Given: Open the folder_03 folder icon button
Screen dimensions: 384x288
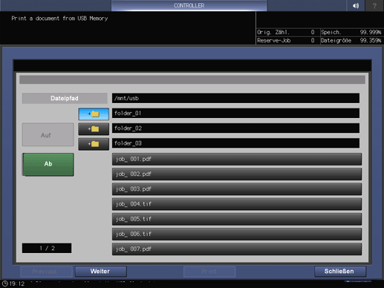Looking at the screenshot, I should (94, 144).
